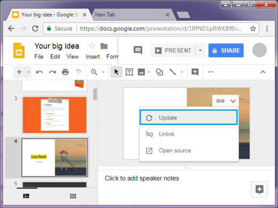
Task: Open the Edit menu
Action: point(55,57)
